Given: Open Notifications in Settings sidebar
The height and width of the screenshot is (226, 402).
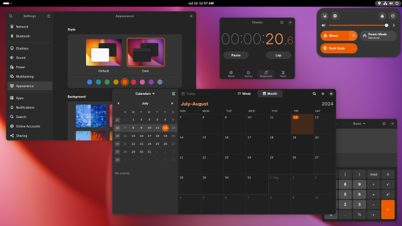Looking at the screenshot, I should (30, 107).
